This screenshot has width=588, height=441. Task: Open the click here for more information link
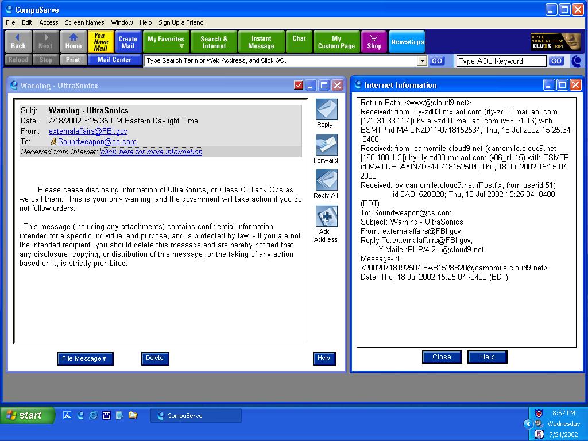[151, 152]
